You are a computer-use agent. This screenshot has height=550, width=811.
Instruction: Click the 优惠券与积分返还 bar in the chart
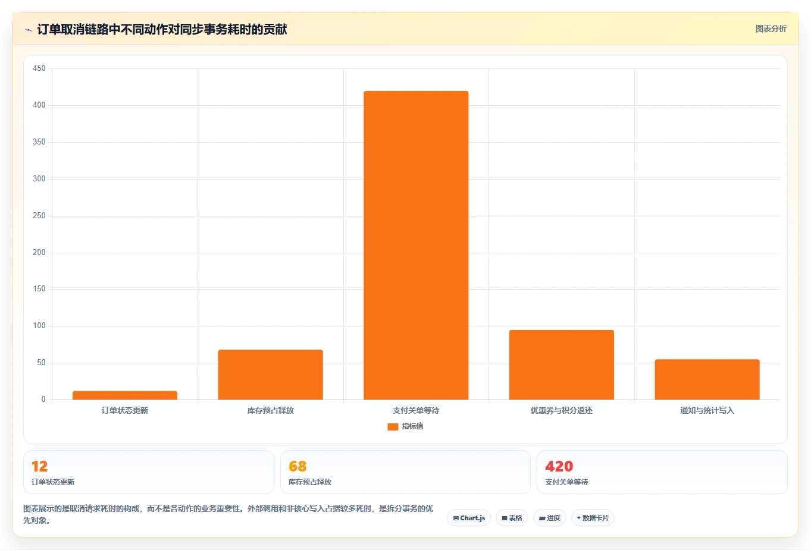pos(562,364)
